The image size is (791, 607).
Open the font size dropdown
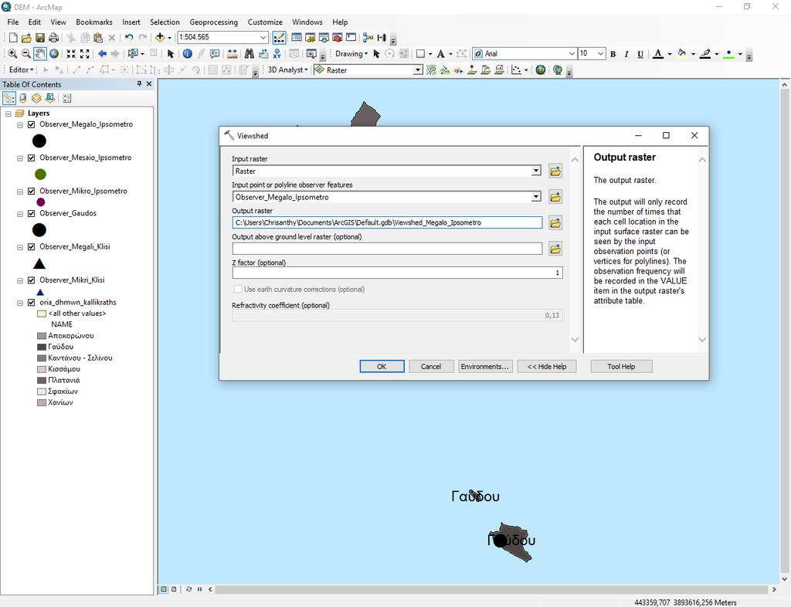coord(600,53)
